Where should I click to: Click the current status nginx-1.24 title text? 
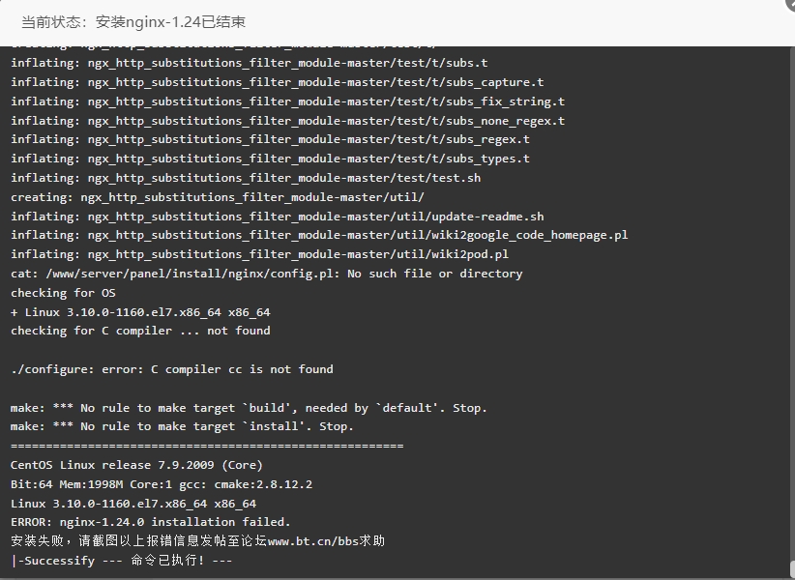coord(133,22)
